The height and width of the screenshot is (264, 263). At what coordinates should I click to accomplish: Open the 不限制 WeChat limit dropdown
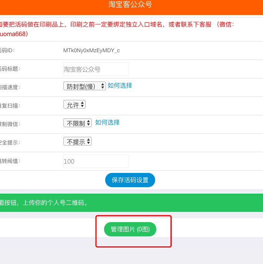pos(78,123)
